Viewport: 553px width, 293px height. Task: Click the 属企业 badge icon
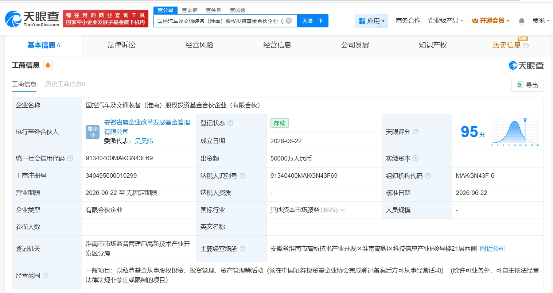click(93, 132)
